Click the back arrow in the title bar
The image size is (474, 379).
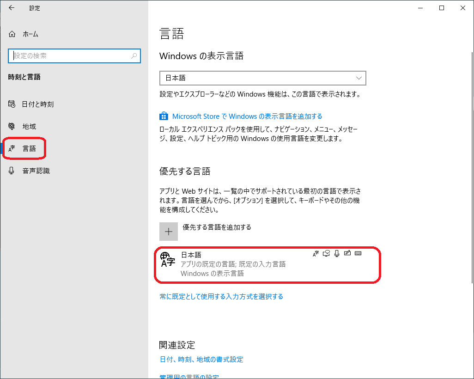(x=12, y=8)
